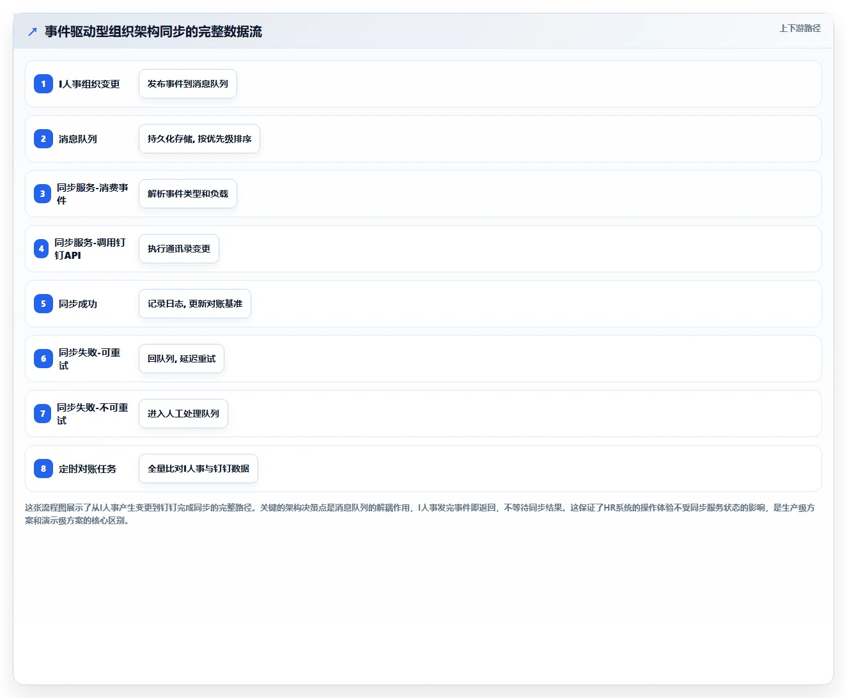Click the 持久化存储, 按优先级排序 chip
The height and width of the screenshot is (698, 847).
click(199, 139)
